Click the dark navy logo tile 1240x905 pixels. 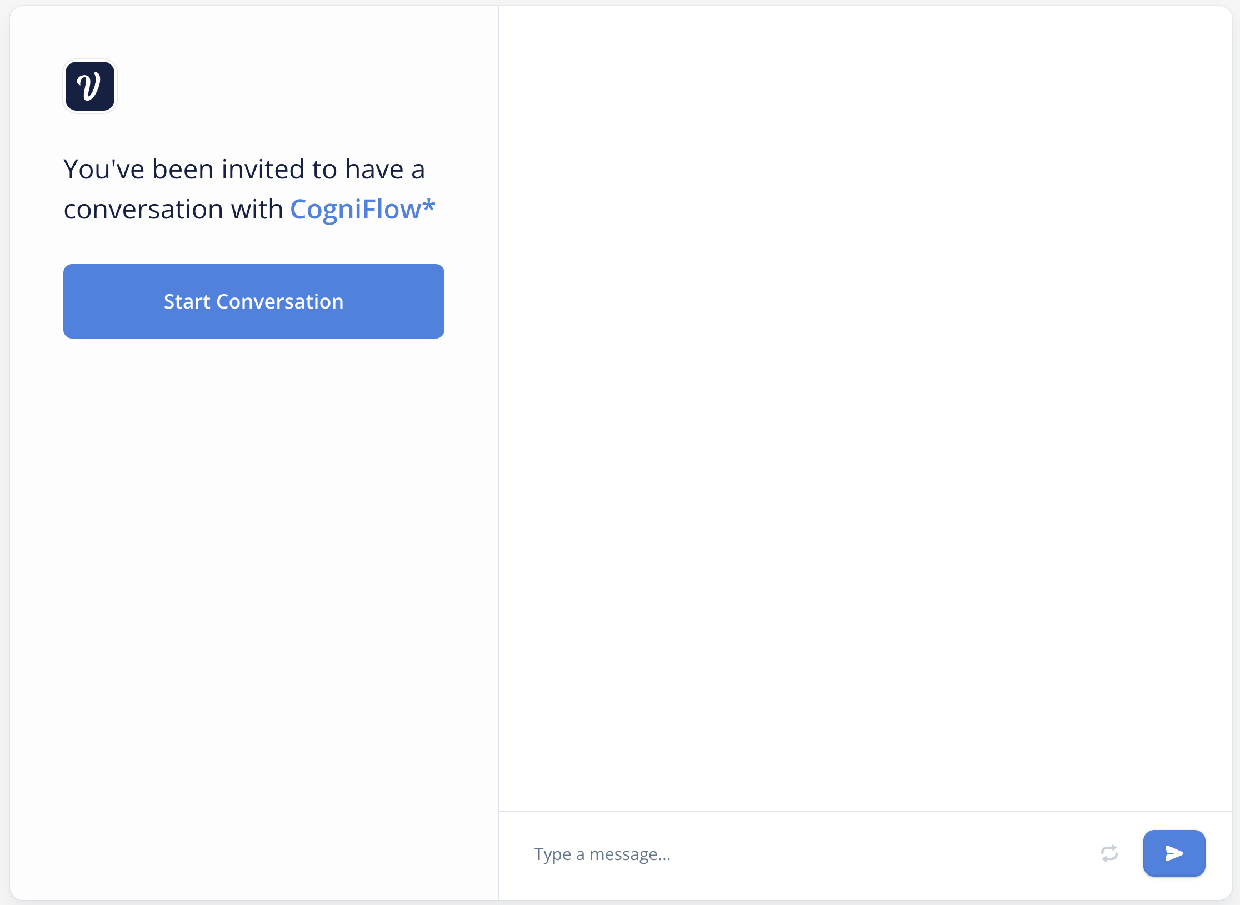click(x=90, y=86)
